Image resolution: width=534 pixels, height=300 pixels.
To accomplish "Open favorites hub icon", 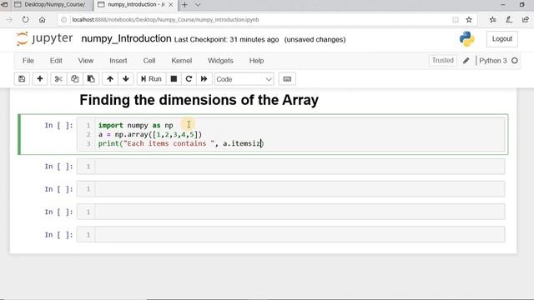I will point(492,20).
